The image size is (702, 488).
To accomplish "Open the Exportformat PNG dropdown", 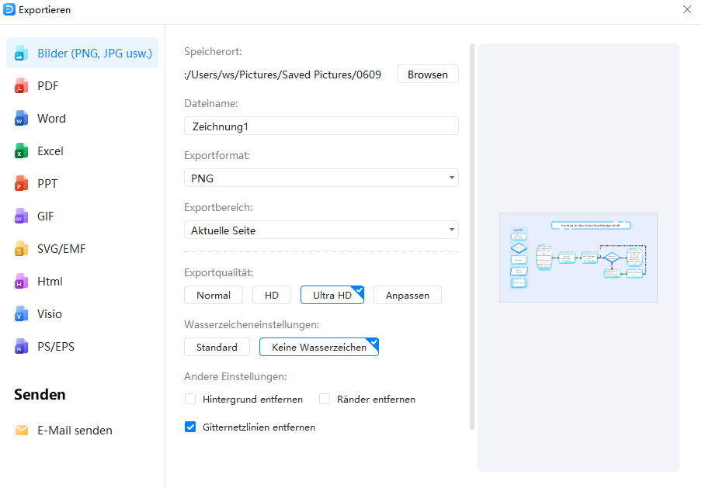I will pos(321,178).
